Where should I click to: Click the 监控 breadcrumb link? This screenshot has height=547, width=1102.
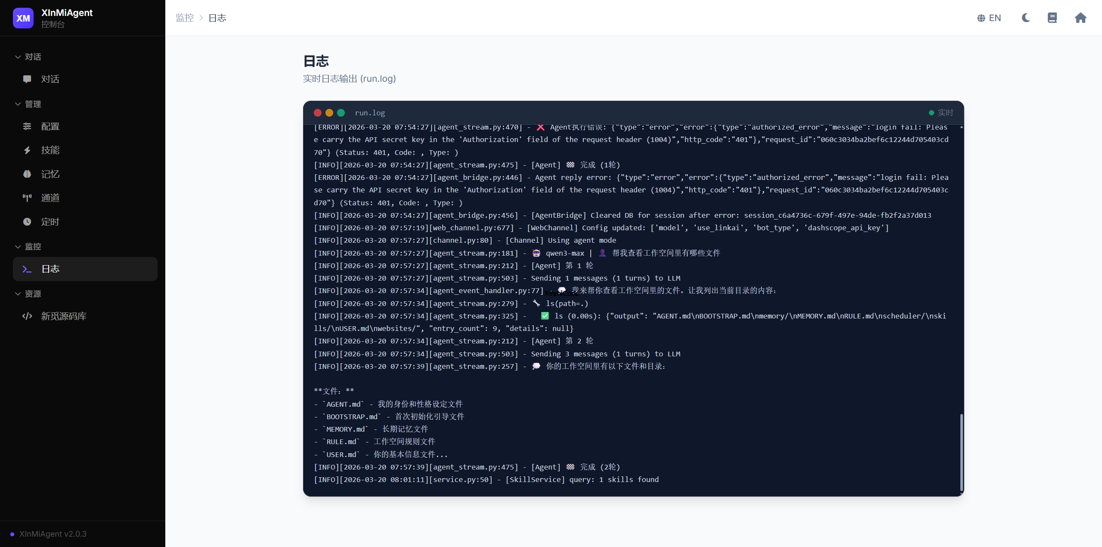coord(185,18)
